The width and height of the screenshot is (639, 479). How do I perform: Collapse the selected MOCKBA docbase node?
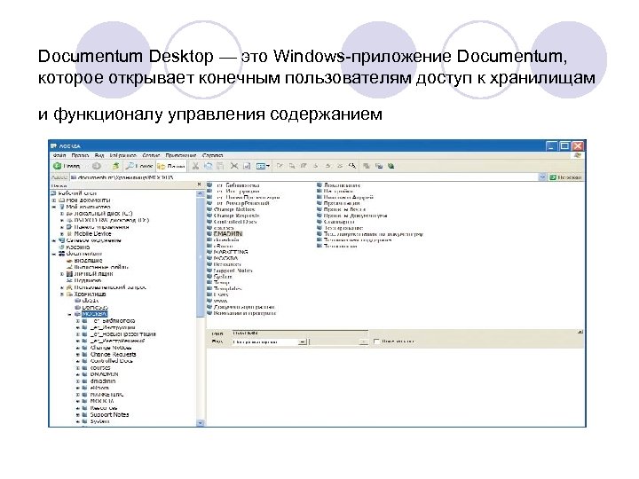(x=70, y=314)
